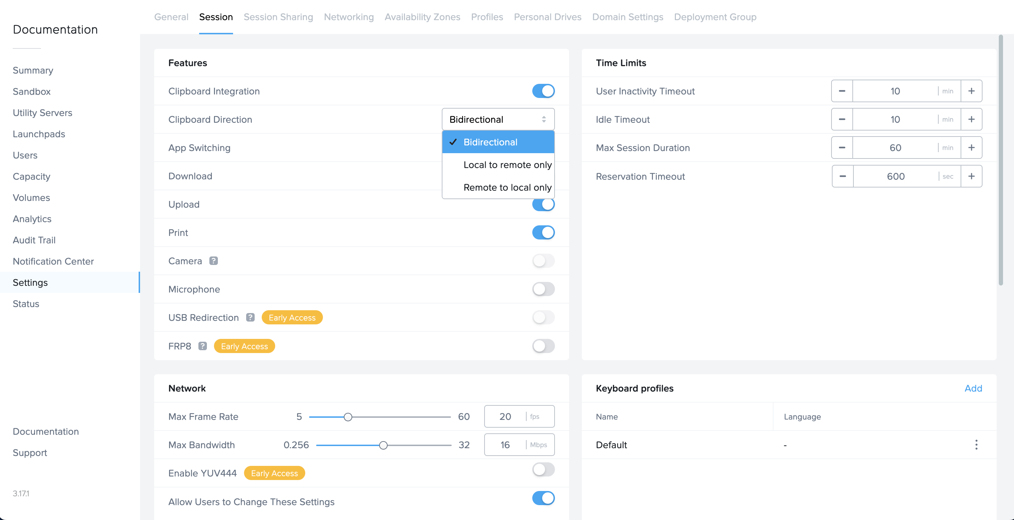This screenshot has width=1014, height=520.
Task: Decrease Reservation Timeout with minus
Action: click(x=843, y=177)
